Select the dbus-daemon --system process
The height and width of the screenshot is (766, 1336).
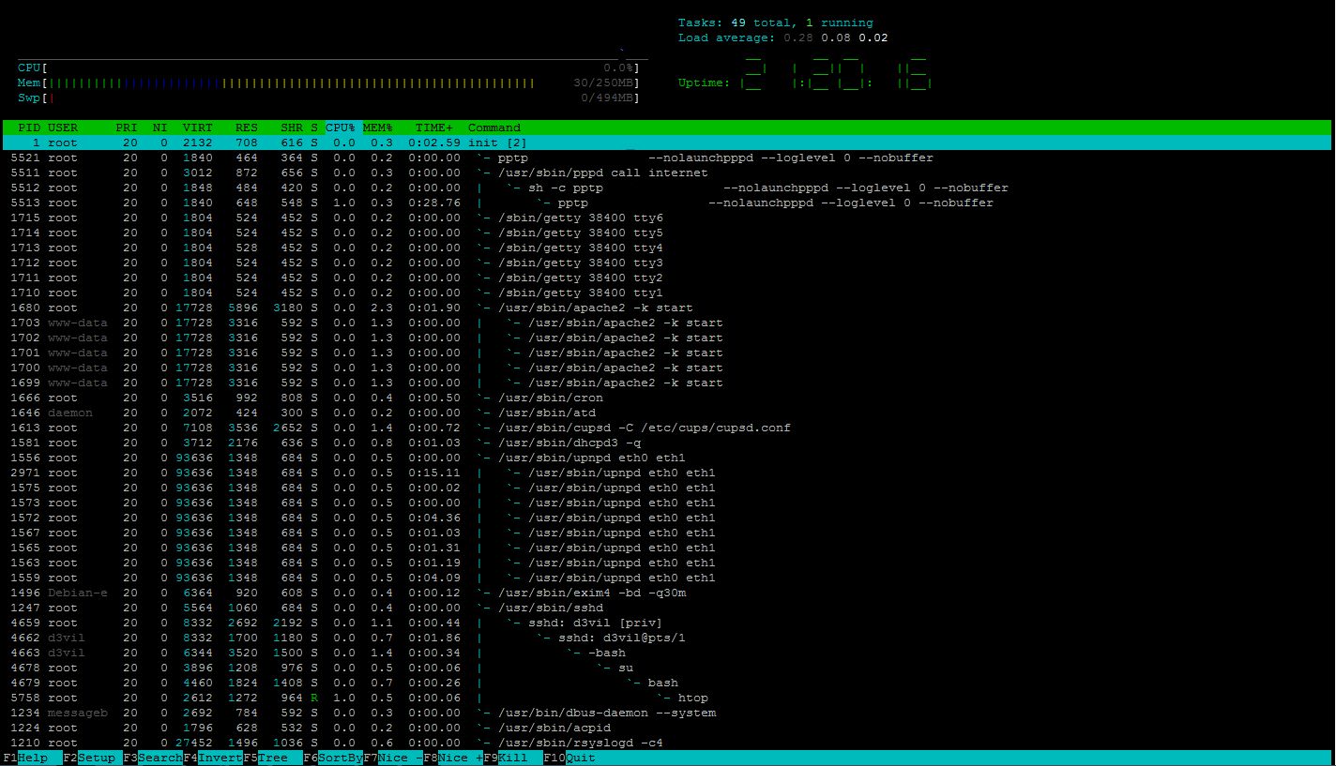(x=667, y=713)
